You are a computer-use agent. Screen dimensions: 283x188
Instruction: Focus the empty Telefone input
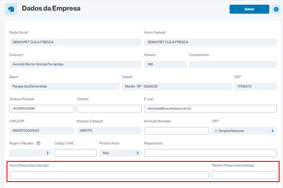pyautogui.click(x=109, y=108)
